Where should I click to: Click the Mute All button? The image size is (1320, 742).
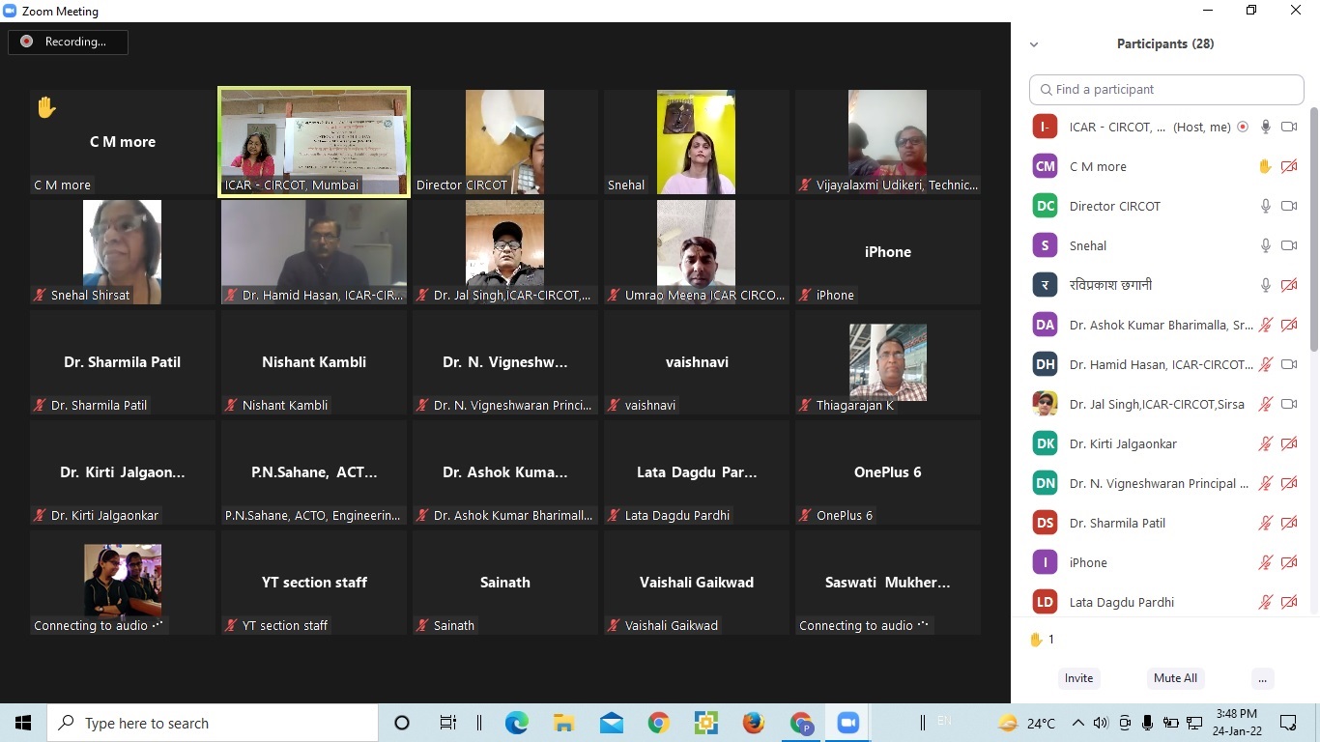1175,678
